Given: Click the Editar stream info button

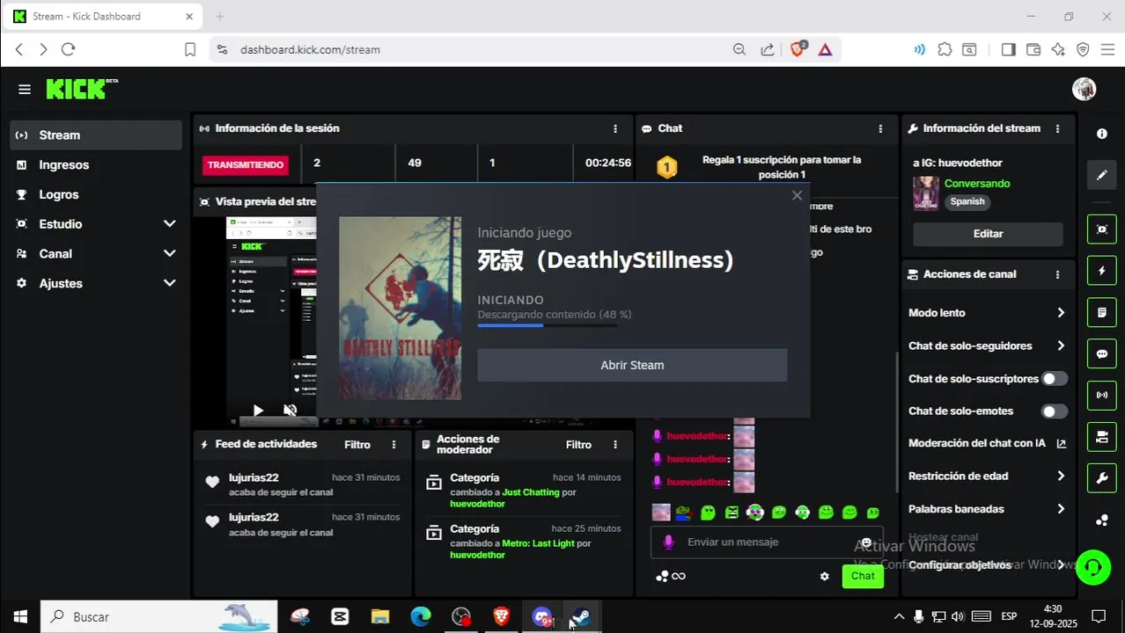Looking at the screenshot, I should pos(988,234).
